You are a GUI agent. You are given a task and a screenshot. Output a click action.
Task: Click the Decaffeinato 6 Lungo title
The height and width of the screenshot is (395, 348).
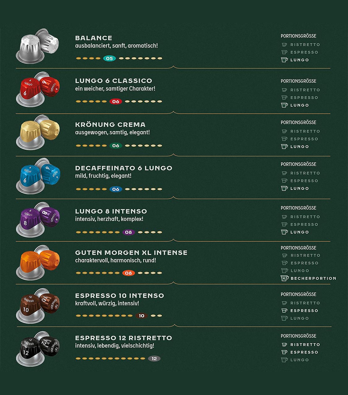[123, 168]
